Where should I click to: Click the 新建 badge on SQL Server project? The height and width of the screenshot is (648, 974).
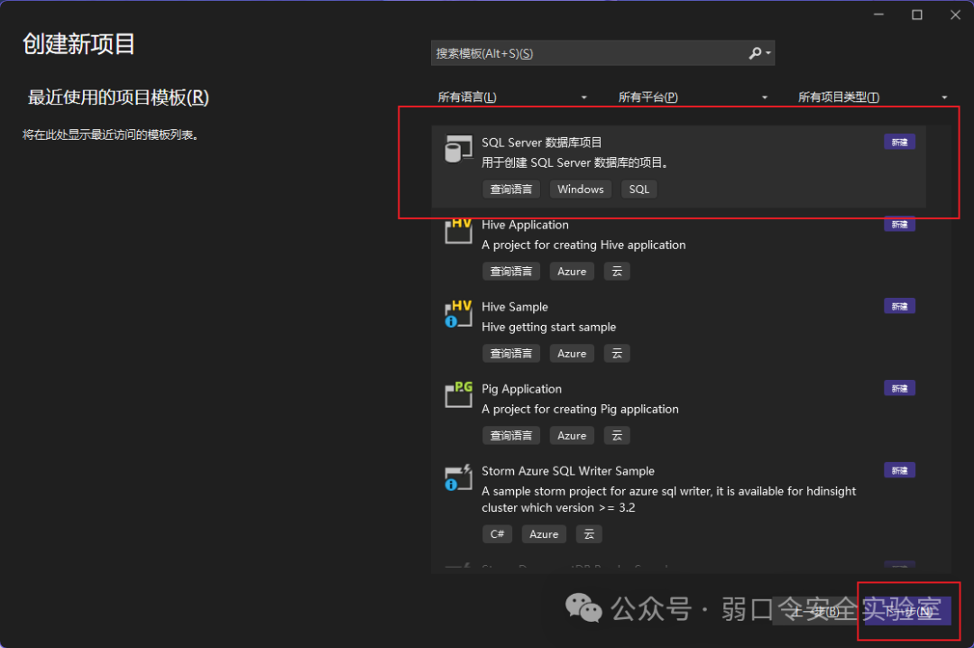(x=899, y=143)
